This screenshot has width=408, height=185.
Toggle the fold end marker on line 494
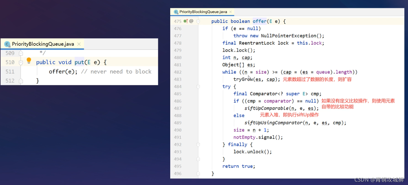pos(198,159)
